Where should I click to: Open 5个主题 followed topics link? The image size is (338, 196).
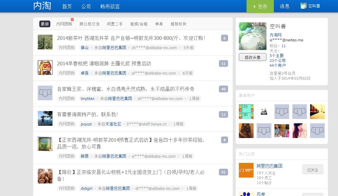point(277,56)
